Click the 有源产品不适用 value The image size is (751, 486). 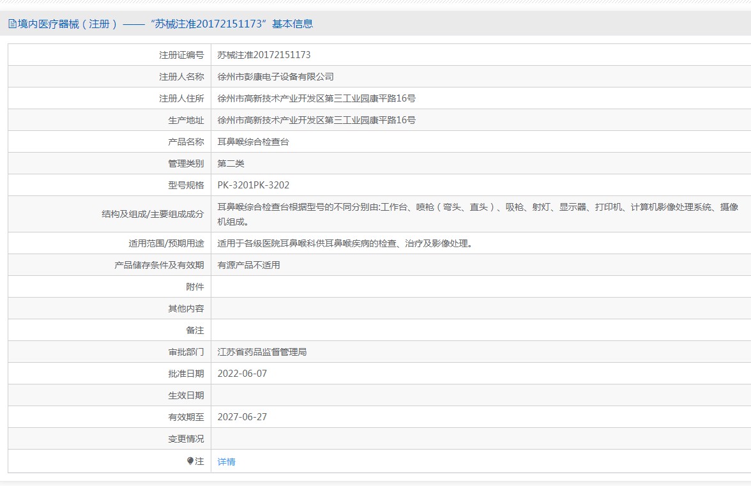[248, 265]
